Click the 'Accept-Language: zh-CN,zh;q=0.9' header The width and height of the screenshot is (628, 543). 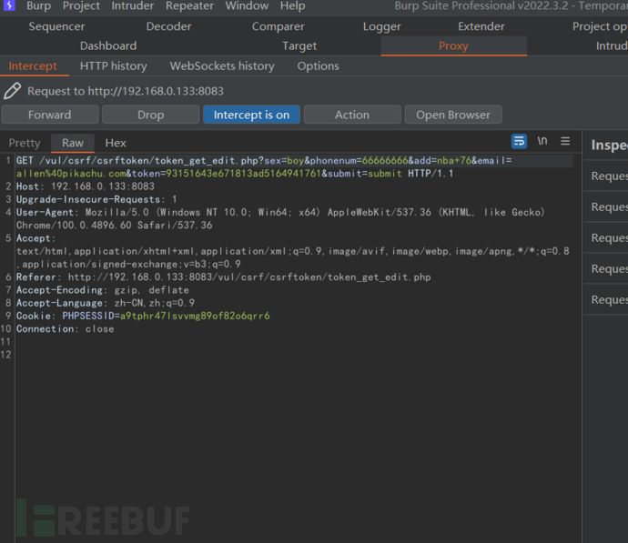[106, 303]
